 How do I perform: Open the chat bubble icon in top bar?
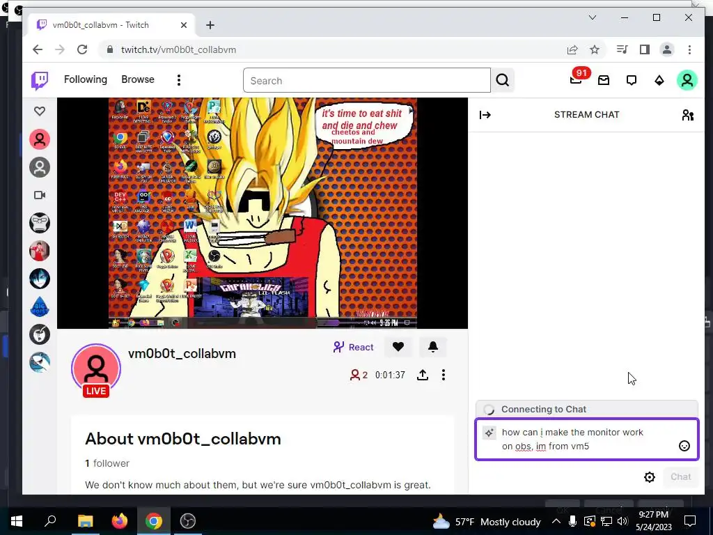coord(631,81)
